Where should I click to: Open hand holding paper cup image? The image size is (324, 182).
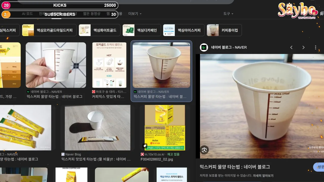tap(56, 65)
